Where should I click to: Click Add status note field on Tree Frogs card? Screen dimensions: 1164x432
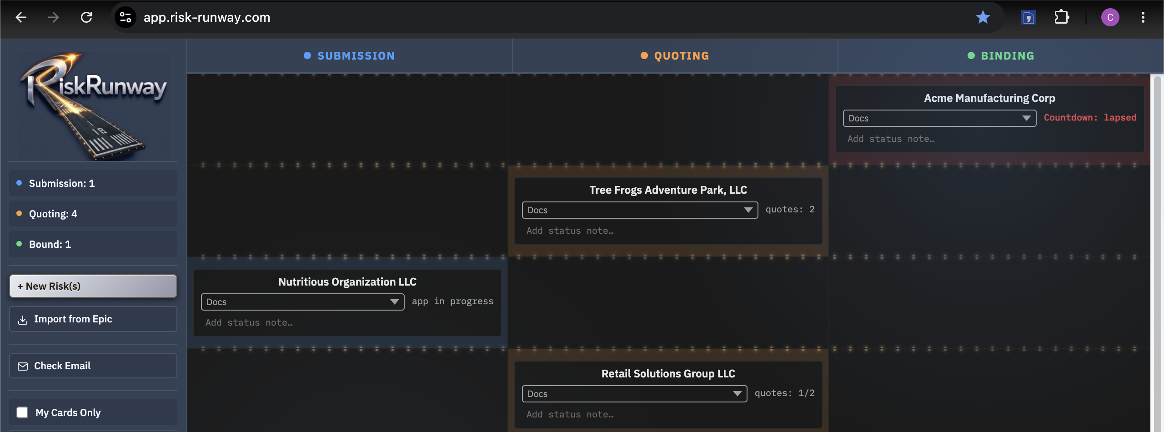(668, 231)
